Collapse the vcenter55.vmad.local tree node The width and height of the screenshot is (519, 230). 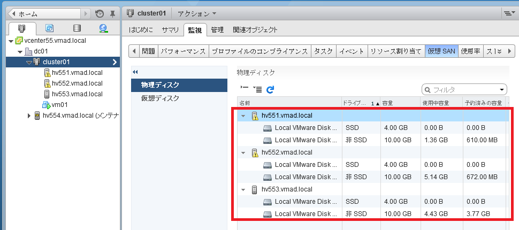11,41
